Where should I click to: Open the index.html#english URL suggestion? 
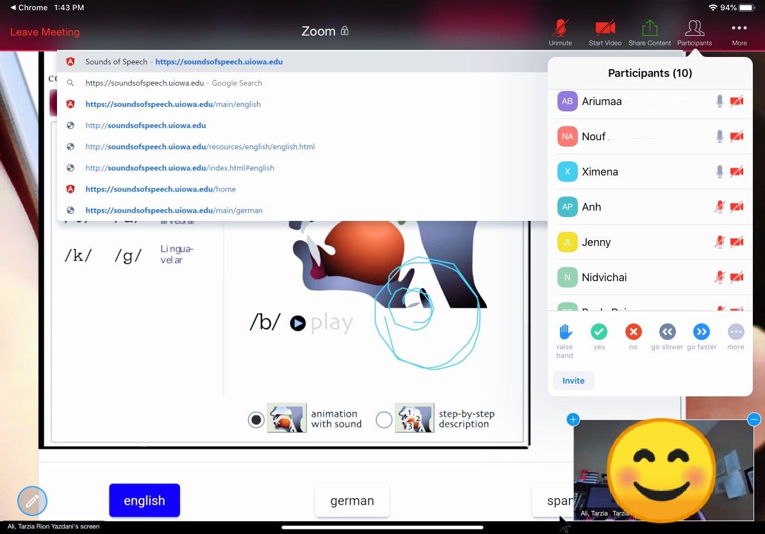point(302,168)
